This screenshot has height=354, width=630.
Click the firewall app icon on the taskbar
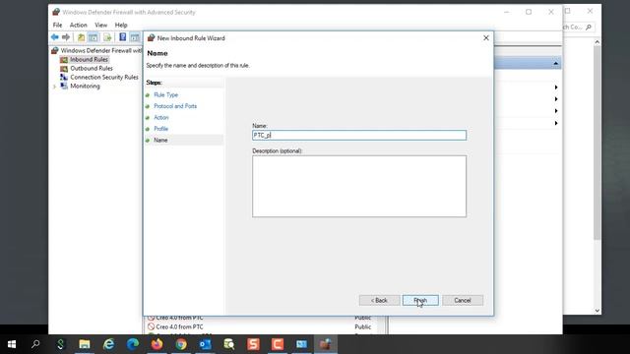tap(326, 344)
